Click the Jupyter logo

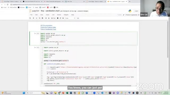(34, 11)
